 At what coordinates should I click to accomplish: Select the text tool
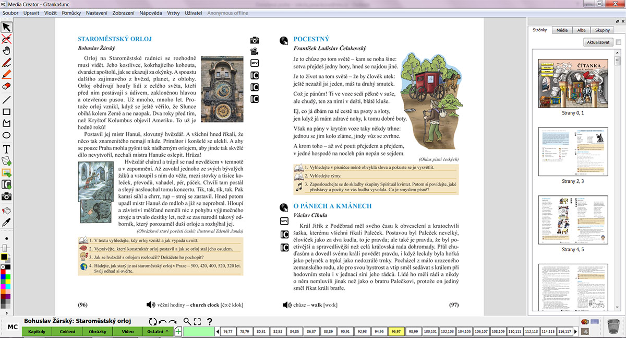(7, 149)
